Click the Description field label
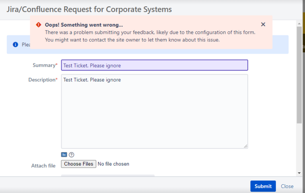The height and width of the screenshot is (193, 305). tap(43, 80)
